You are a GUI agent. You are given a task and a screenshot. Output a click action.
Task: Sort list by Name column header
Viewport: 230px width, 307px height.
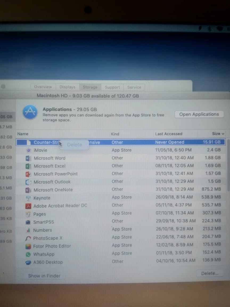pos(23,134)
